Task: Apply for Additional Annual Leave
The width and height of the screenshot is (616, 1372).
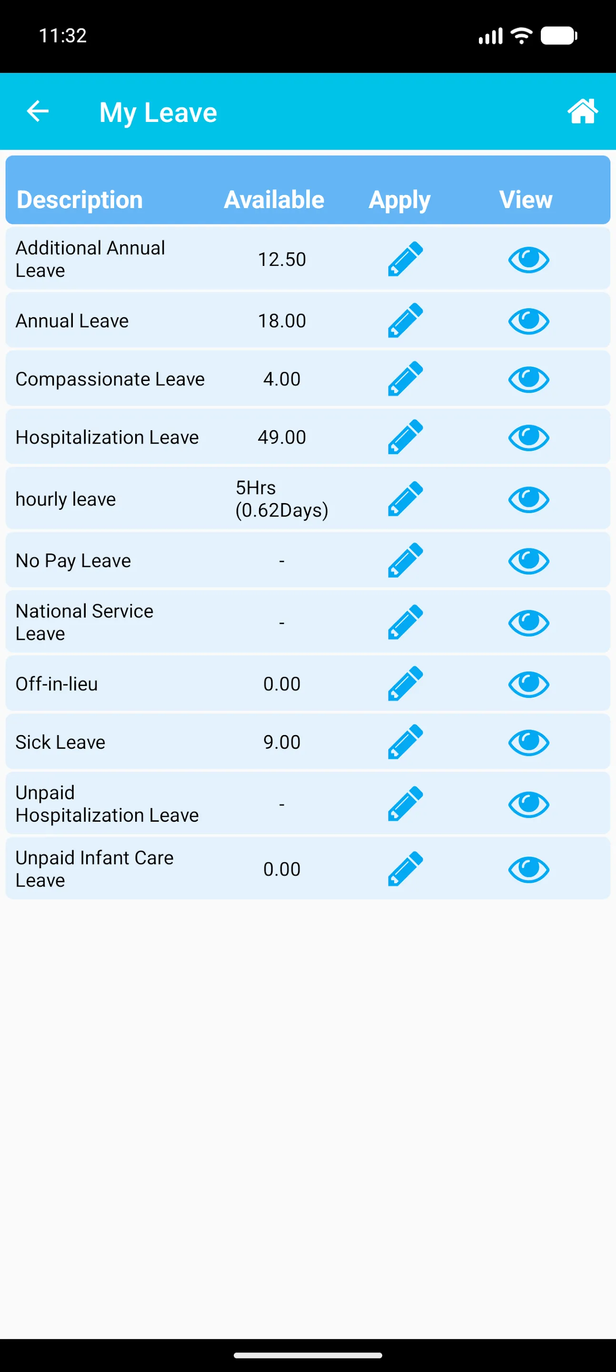Action: 405,259
